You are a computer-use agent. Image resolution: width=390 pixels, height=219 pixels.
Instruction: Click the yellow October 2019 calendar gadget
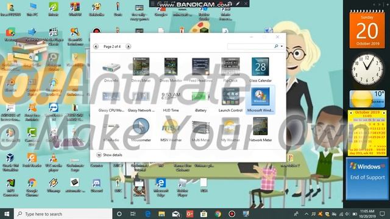(367, 133)
